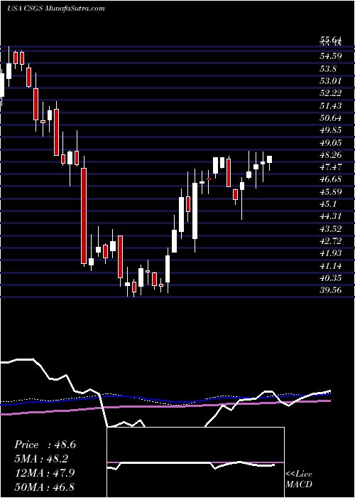
Task: Click the 54.59 price axis label
Action: [331, 56]
